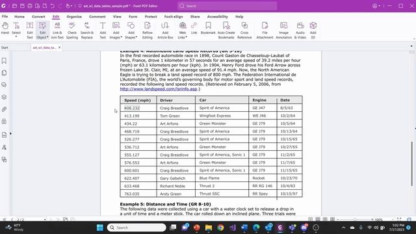Close the ast_sci_data_ta... document tab
Image resolution: width=416 pixels, height=234 pixels.
[59, 47]
